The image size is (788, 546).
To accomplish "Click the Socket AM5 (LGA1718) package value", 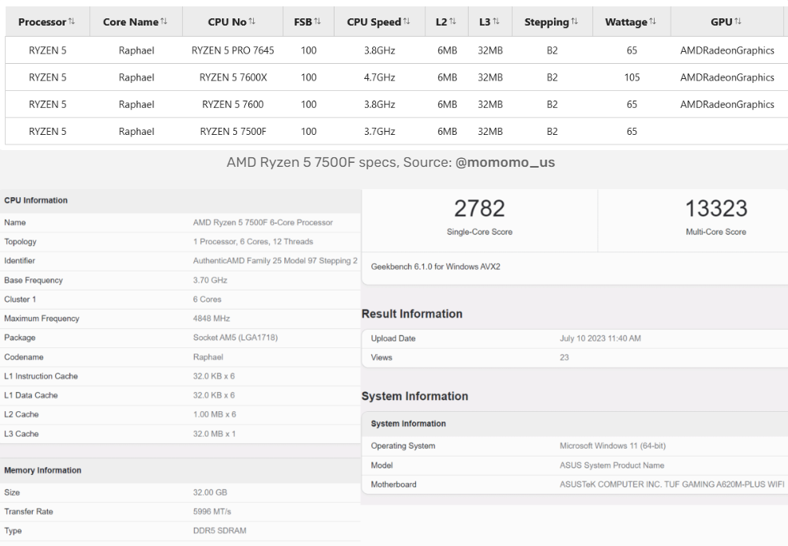I will click(x=236, y=338).
